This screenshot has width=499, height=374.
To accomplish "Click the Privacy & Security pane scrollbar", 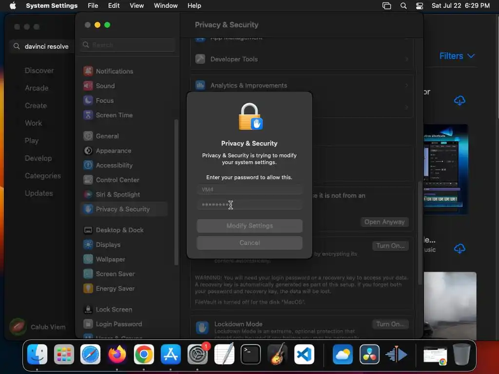I will 420,233.
